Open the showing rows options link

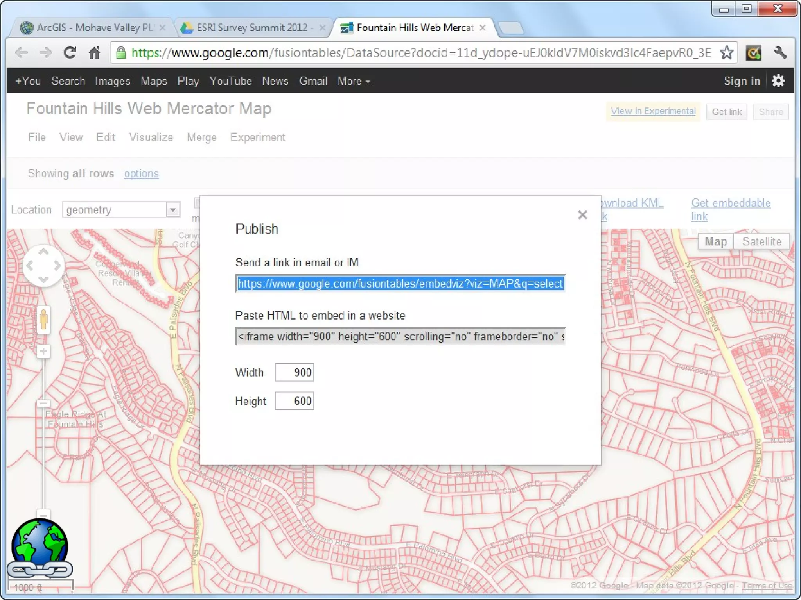[141, 173]
